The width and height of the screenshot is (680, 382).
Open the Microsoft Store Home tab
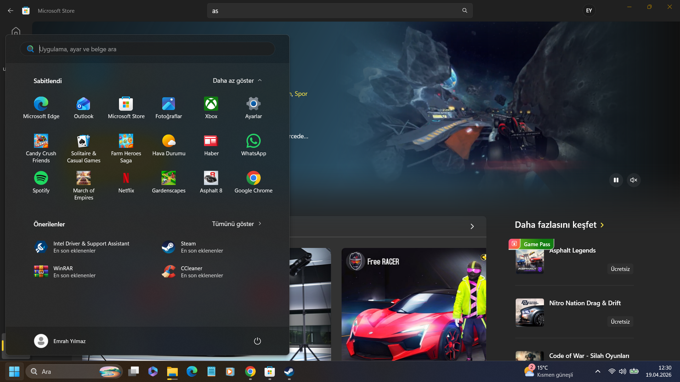[x=16, y=31]
